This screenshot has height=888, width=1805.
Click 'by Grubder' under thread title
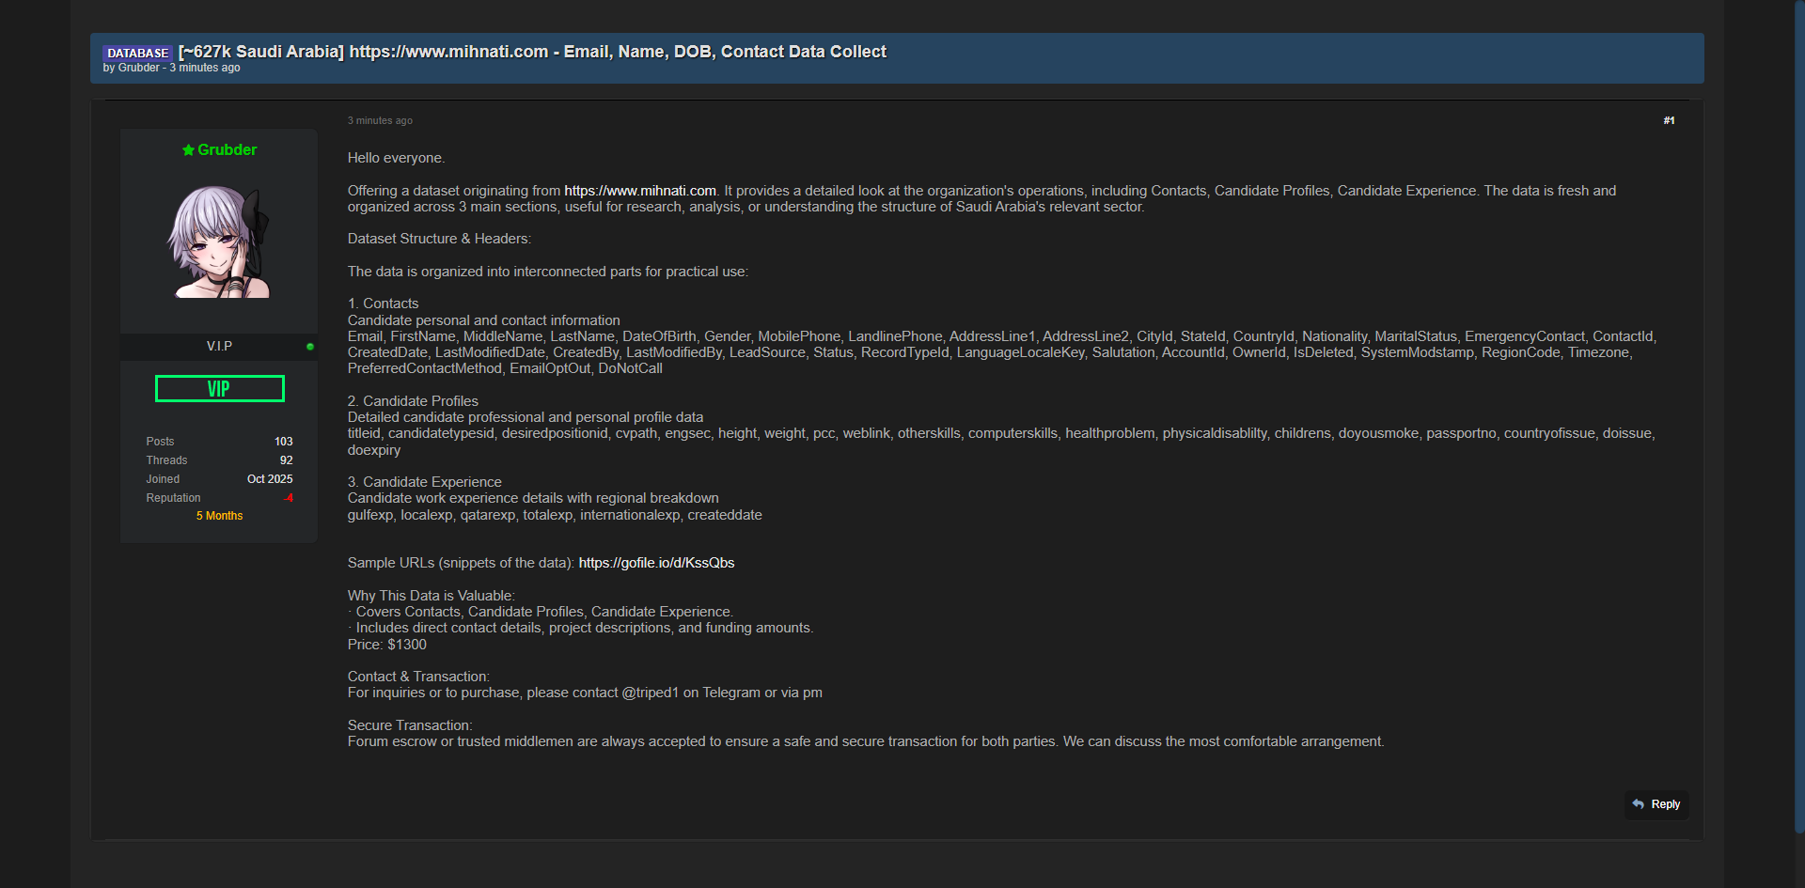point(132,68)
